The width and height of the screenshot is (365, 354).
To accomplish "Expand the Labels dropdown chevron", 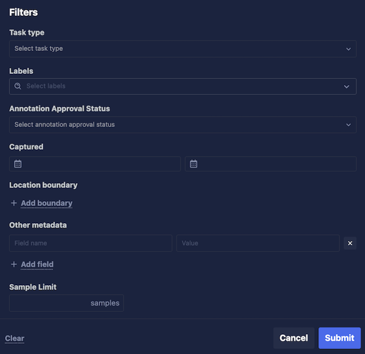I will click(346, 87).
